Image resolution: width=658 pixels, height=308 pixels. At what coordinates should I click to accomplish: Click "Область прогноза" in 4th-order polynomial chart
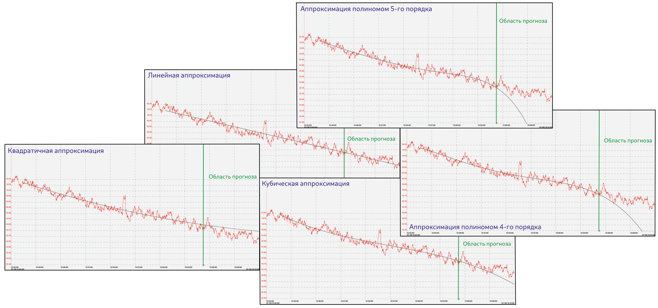tap(627, 141)
